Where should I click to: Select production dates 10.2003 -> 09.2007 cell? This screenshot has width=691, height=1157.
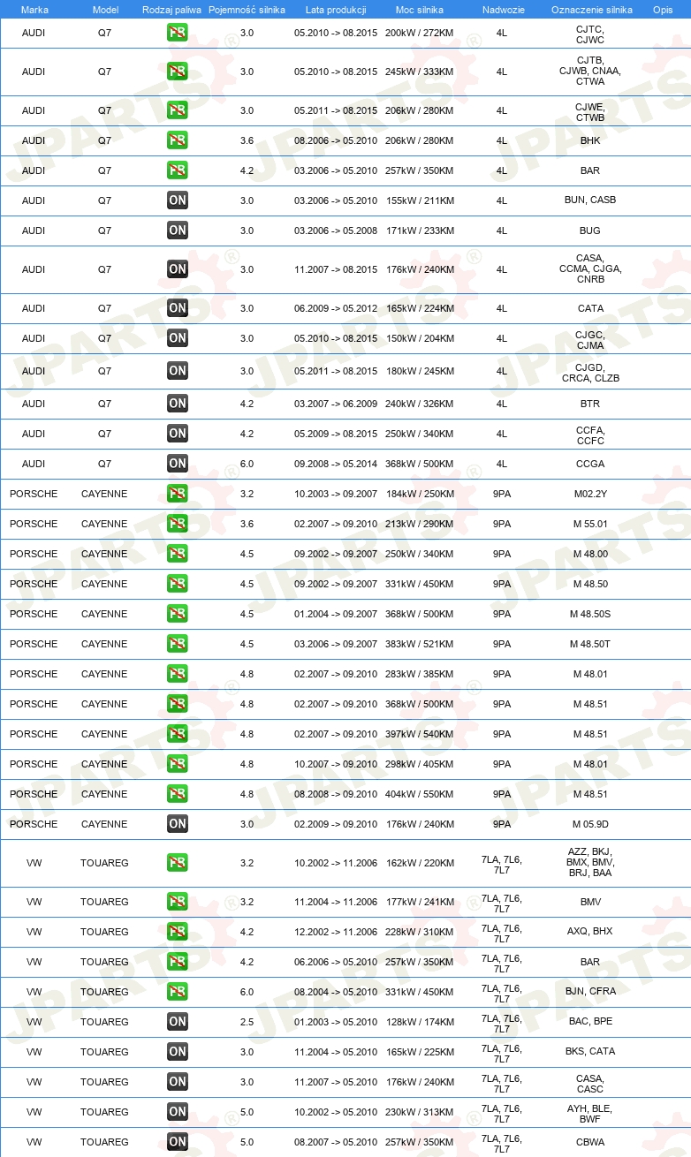pyautogui.click(x=336, y=494)
